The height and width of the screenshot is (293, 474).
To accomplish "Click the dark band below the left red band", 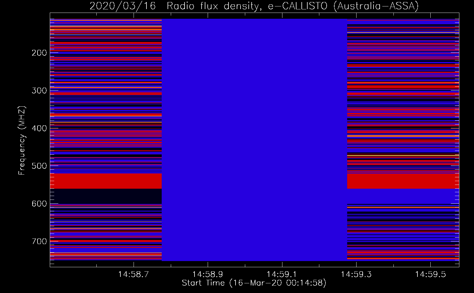I will point(106,196).
